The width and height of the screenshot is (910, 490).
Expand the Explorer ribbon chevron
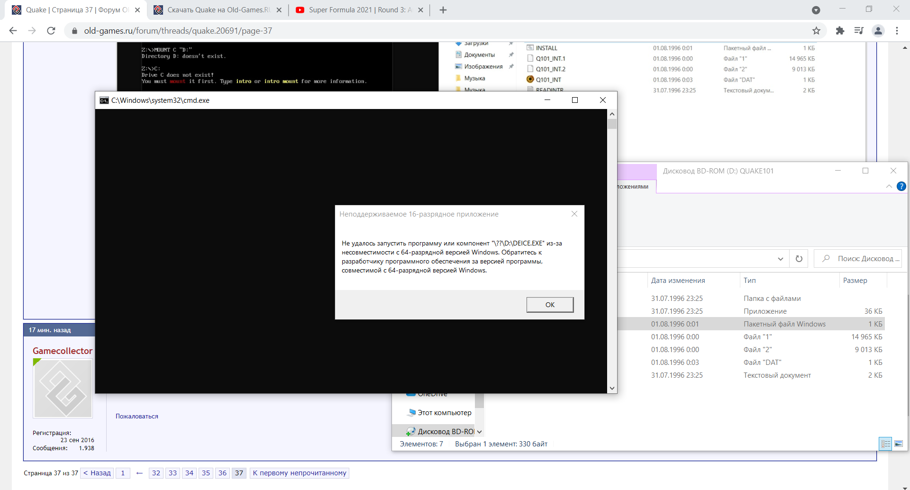889,186
